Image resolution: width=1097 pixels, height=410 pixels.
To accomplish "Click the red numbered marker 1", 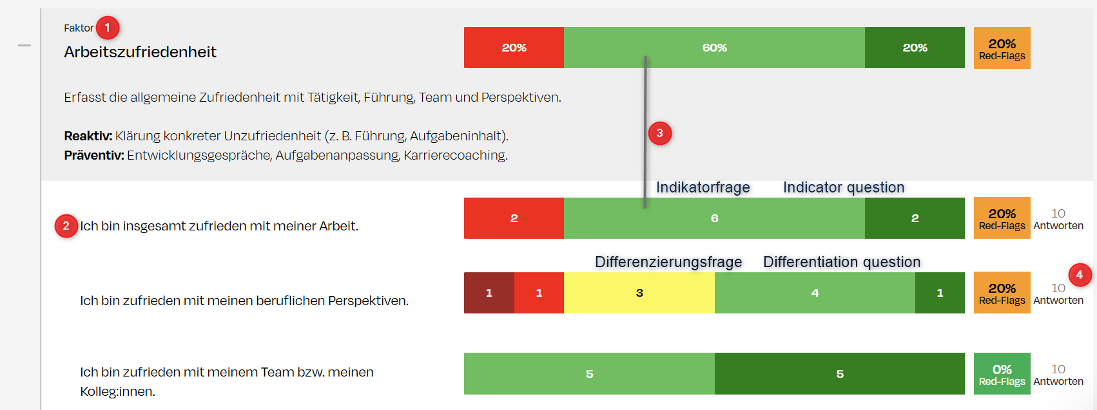I will point(108,28).
